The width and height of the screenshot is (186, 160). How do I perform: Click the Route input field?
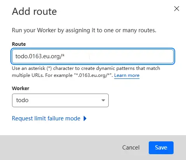pos(93,56)
